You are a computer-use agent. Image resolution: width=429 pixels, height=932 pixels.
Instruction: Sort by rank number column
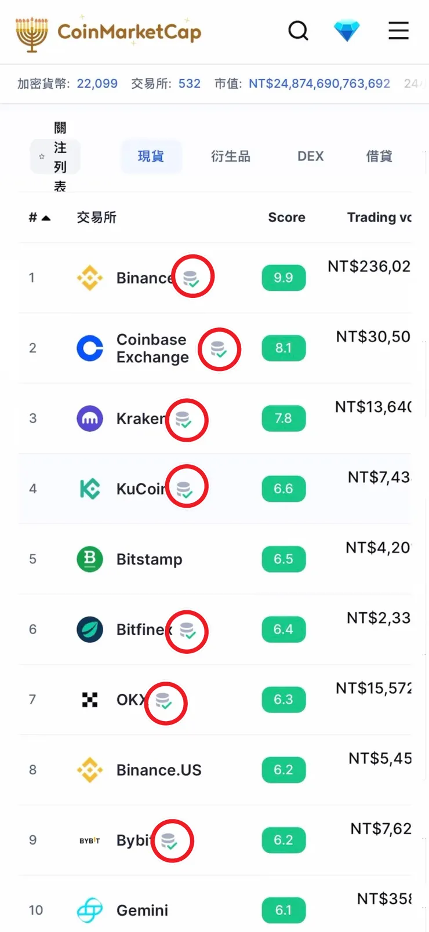tap(39, 218)
